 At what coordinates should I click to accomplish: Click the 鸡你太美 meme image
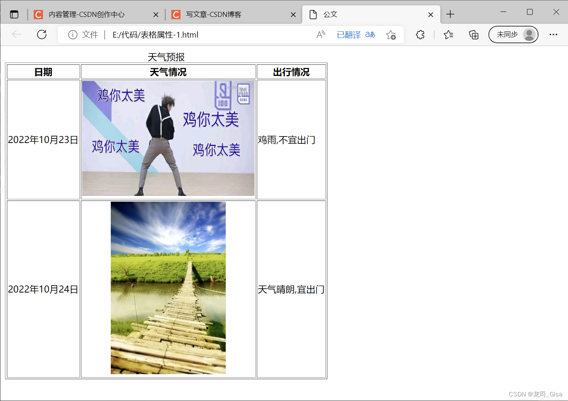tap(168, 138)
